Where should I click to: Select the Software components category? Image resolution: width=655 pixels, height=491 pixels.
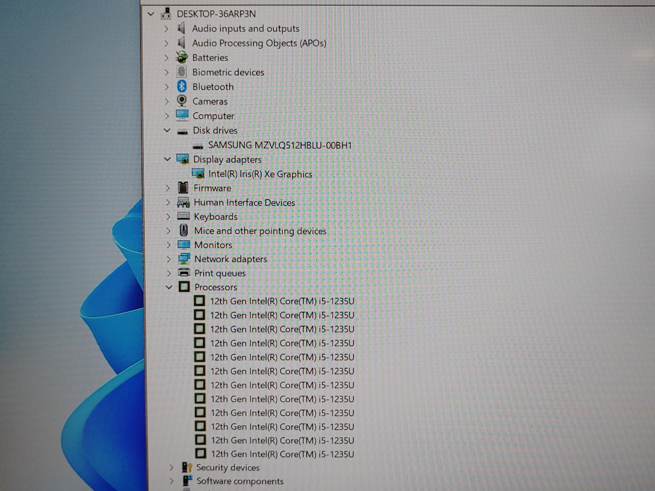pos(240,481)
